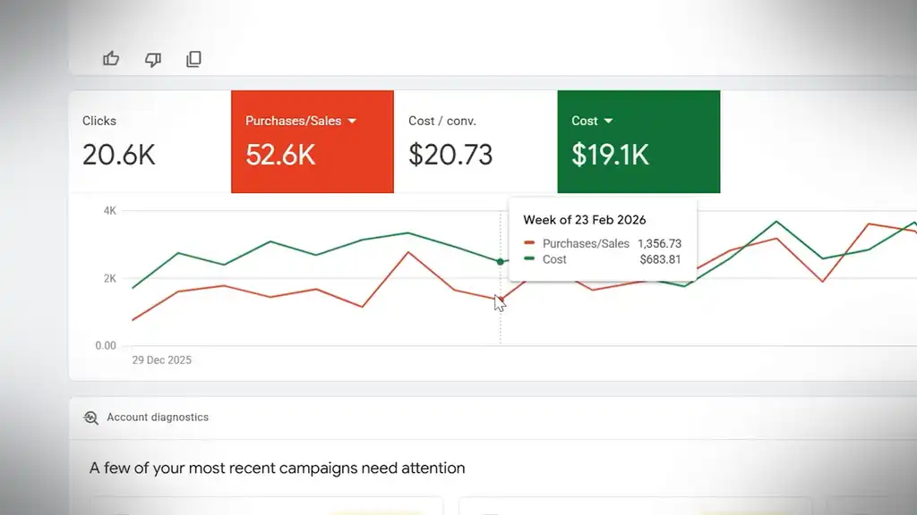Click 'A few of your most recent campaigns' heading
The image size is (917, 515).
tap(278, 469)
